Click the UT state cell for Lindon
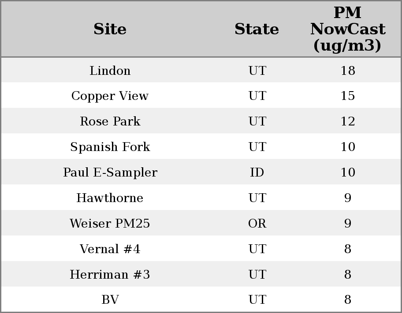The height and width of the screenshot is (313, 402). [257, 70]
